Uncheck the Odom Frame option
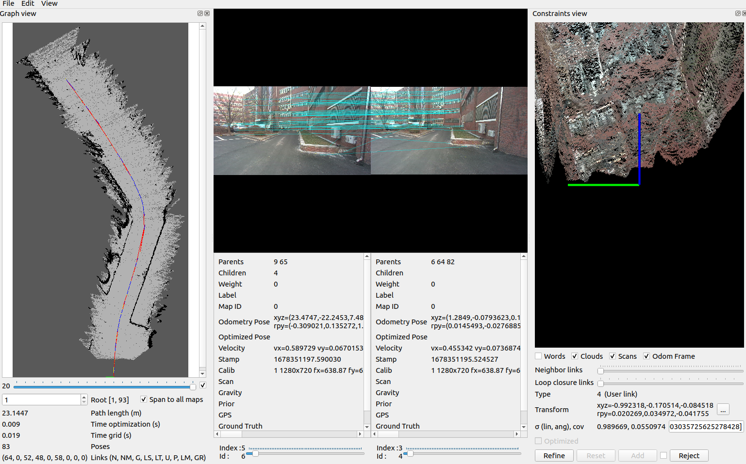 pos(647,356)
